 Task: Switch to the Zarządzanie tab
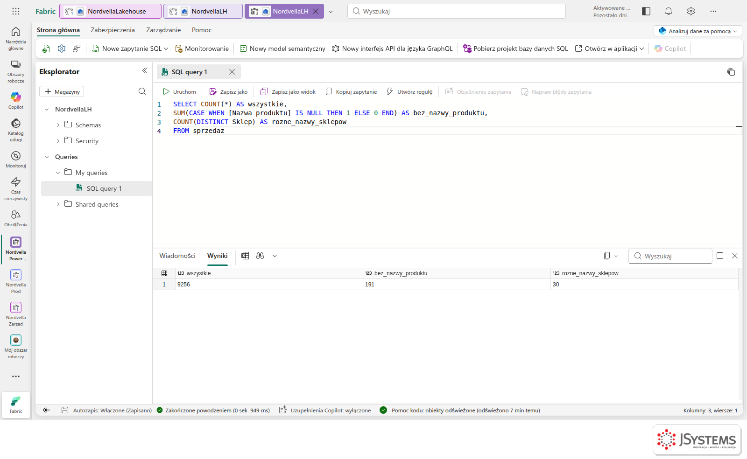(163, 30)
